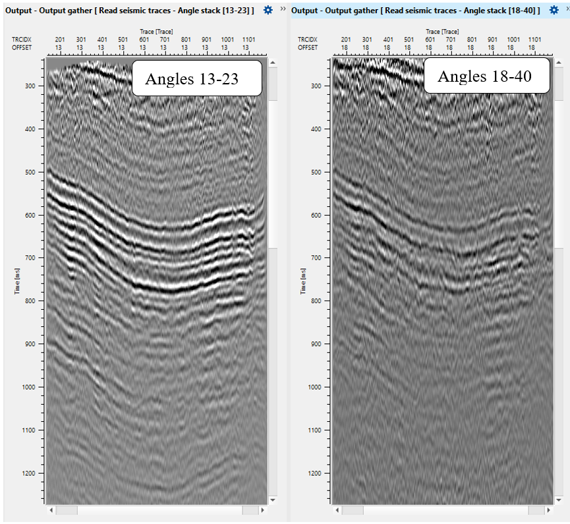Click OFFSET header label in left panel
570x524 pixels.
tap(22, 47)
